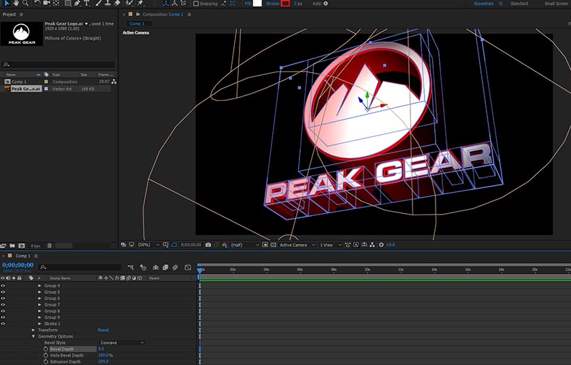Image resolution: width=571 pixels, height=365 pixels.
Task: Select the Eraser tool
Action: point(117,3)
